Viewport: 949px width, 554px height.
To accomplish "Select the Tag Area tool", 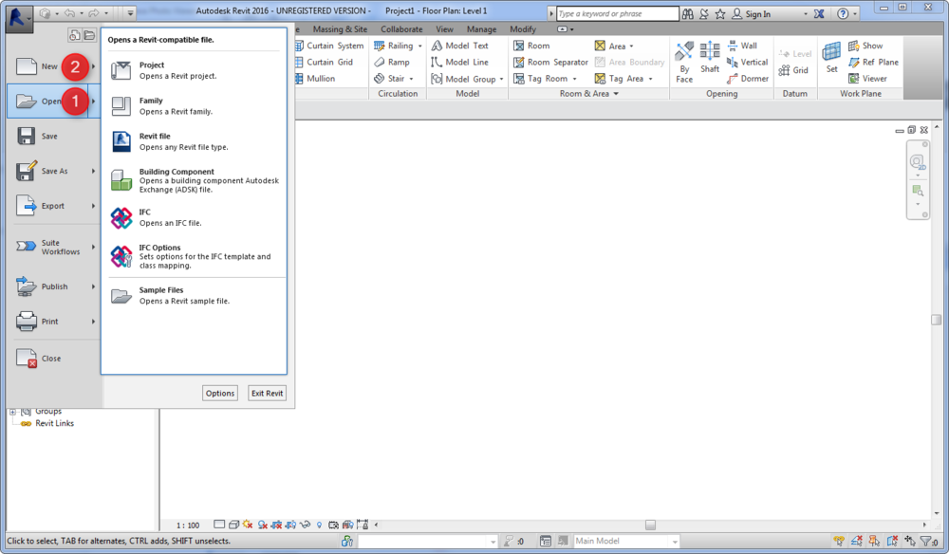I will pyautogui.click(x=619, y=78).
